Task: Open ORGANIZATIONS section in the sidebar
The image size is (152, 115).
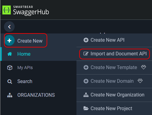Action: 36,95
